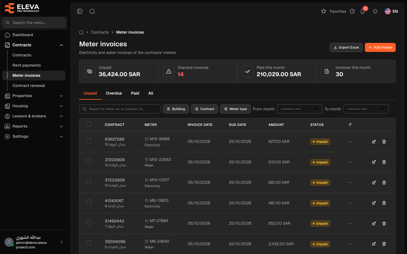Click the Search the menu field

[34, 23]
